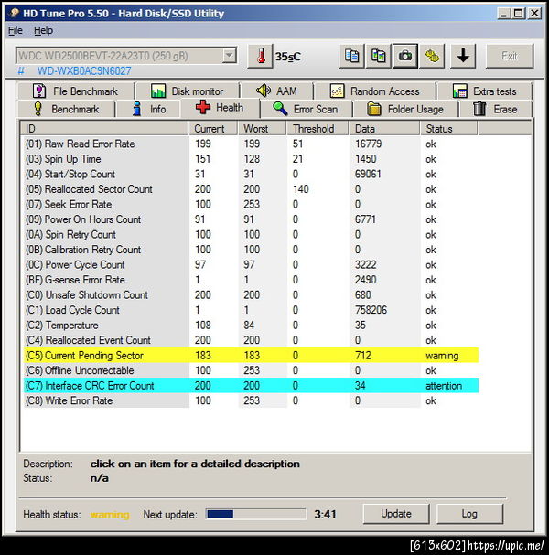This screenshot has height=555, width=549.
Task: Click the serial number WD-WXB0AC9N6027
Action: pos(84,70)
